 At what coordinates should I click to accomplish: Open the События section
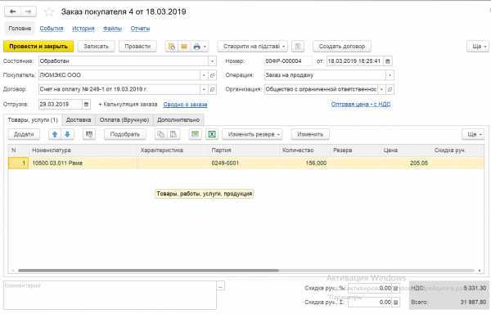[52, 29]
